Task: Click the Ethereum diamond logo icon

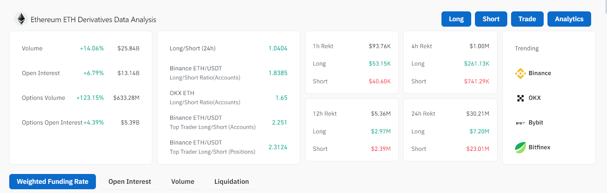Action: pos(21,19)
